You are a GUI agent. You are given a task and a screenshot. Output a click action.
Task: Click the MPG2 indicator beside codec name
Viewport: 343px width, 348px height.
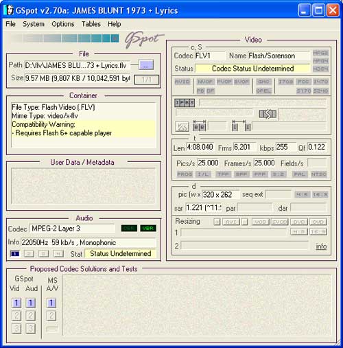320,53
